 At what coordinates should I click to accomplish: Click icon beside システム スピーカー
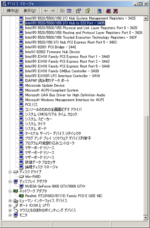(21, 119)
